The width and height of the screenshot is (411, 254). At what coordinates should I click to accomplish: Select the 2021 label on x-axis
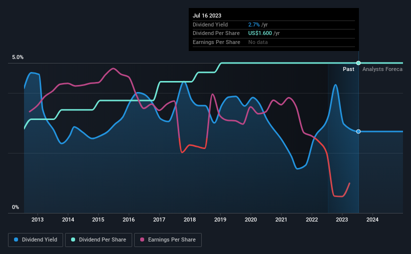coord(281,219)
